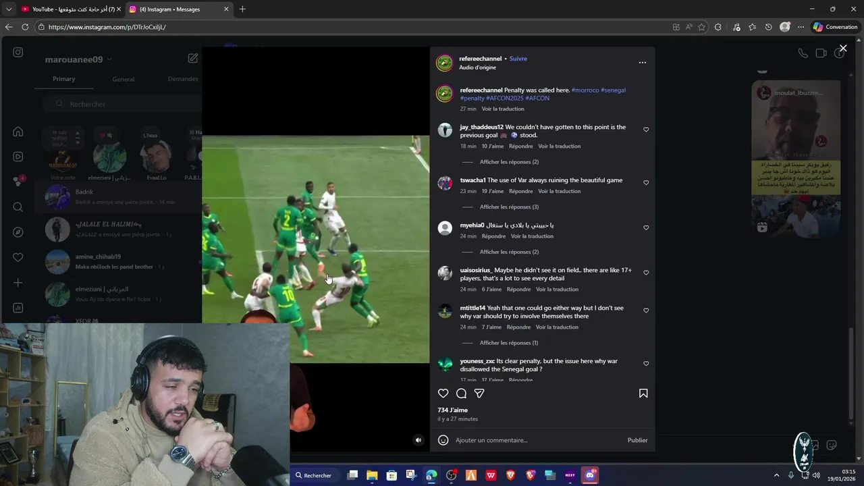The width and height of the screenshot is (864, 486).
Task: Start video call with camera icon
Action: point(821,53)
